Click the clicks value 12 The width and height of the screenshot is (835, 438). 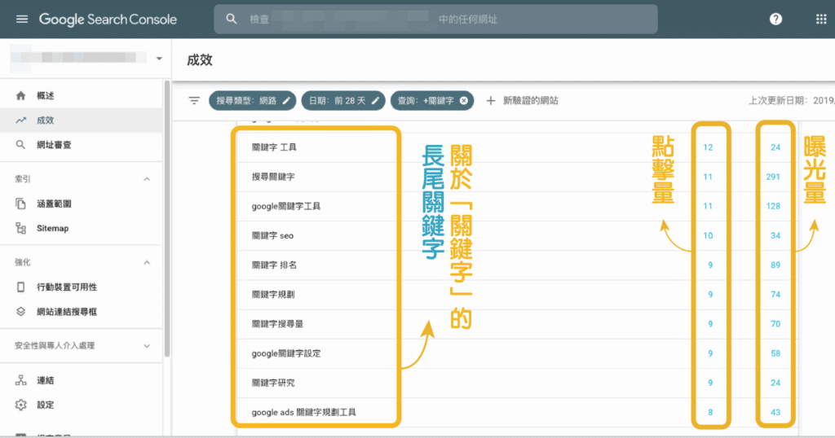708,147
